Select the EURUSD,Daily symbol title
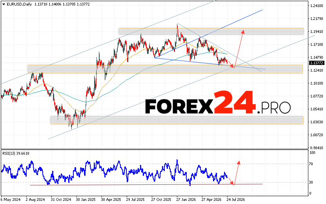This screenshot has height=204, width=326. (x=19, y=4)
